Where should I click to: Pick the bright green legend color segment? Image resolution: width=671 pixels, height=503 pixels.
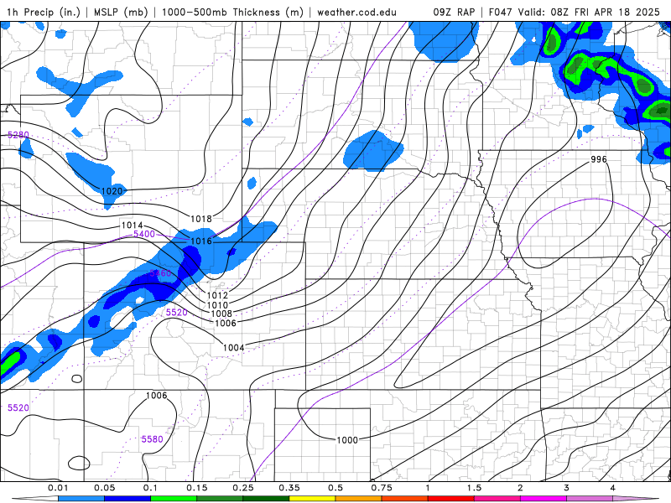click(x=174, y=499)
